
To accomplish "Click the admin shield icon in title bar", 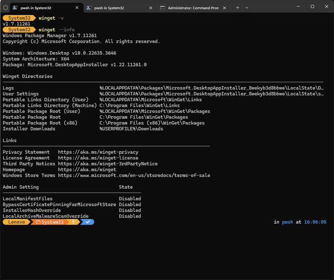I will tap(5, 8).
